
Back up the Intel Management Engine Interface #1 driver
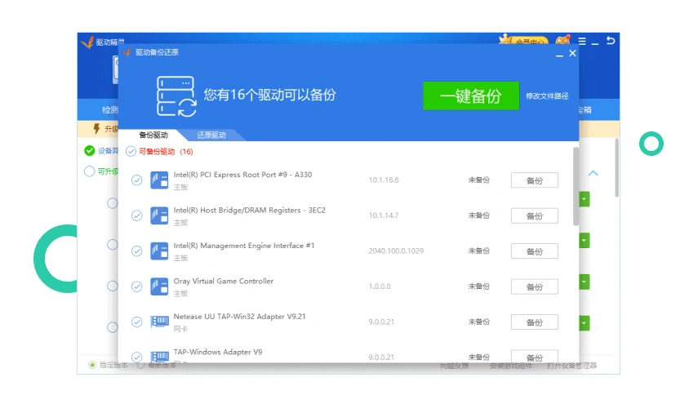pos(534,251)
